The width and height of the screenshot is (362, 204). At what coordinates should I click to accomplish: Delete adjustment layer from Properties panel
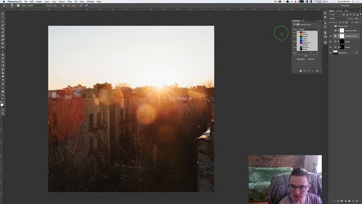[x=317, y=71]
